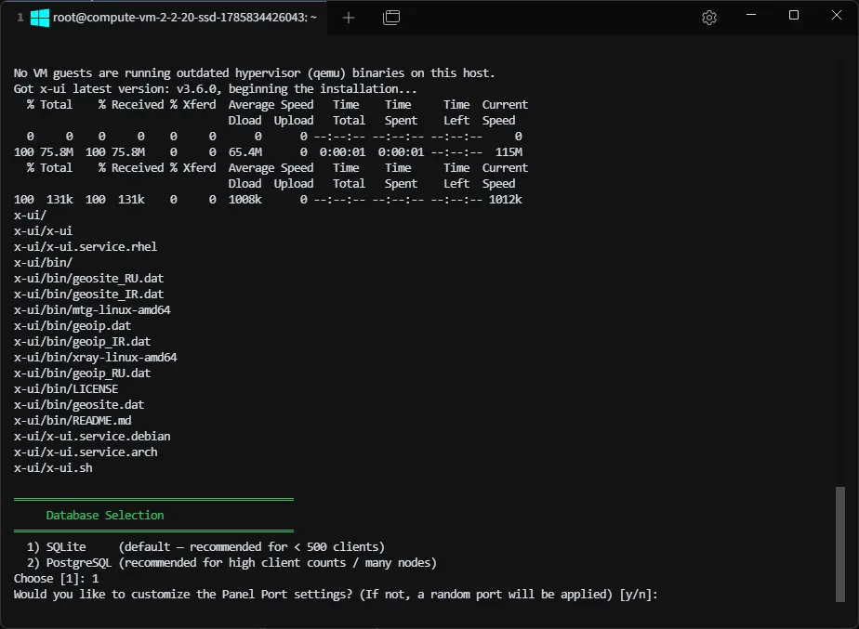Click the 'Choose [1]: 1' line

(x=57, y=579)
